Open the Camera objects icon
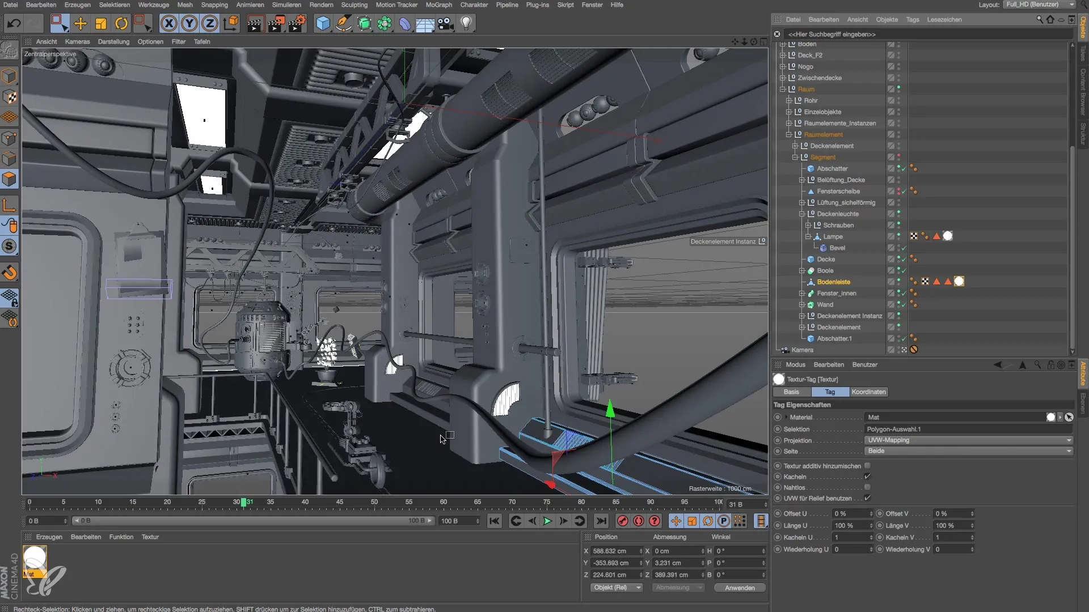This screenshot has height=612, width=1089. (x=446, y=23)
